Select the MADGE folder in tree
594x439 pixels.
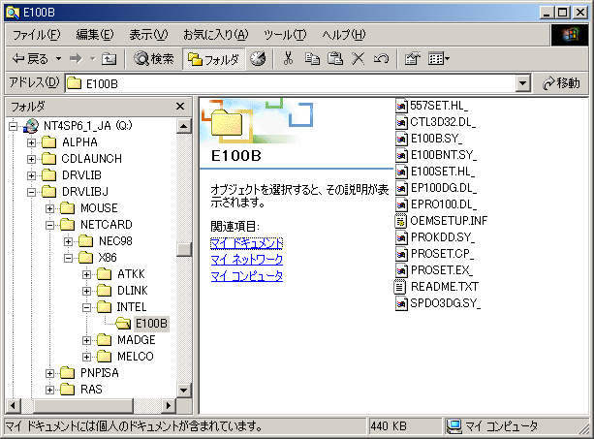point(136,340)
